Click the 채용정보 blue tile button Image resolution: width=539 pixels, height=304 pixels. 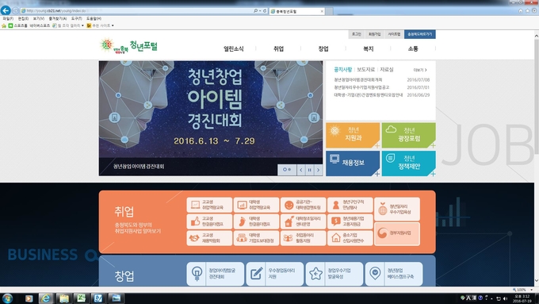pyautogui.click(x=353, y=164)
